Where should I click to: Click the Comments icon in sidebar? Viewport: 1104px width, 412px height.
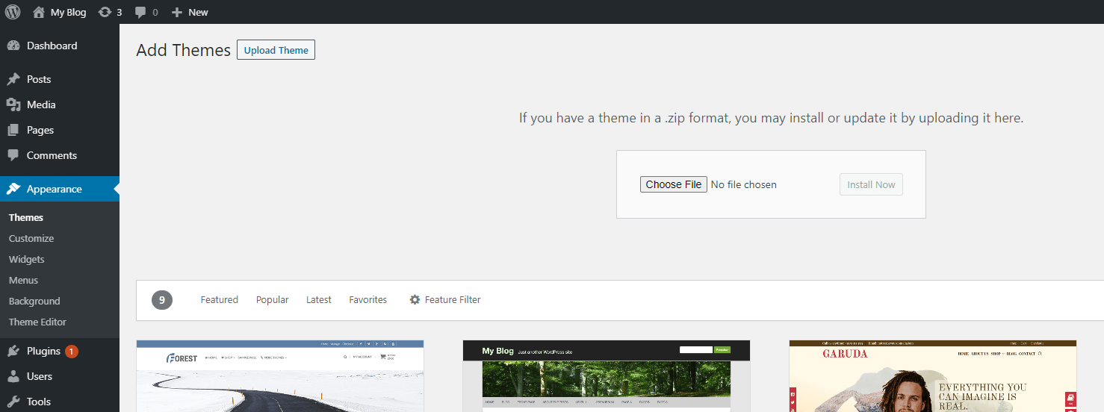tap(13, 155)
